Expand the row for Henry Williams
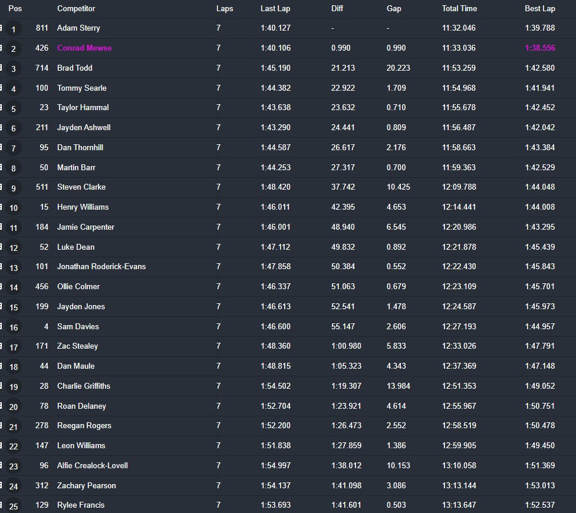Image resolution: width=576 pixels, height=513 pixels. point(1,207)
